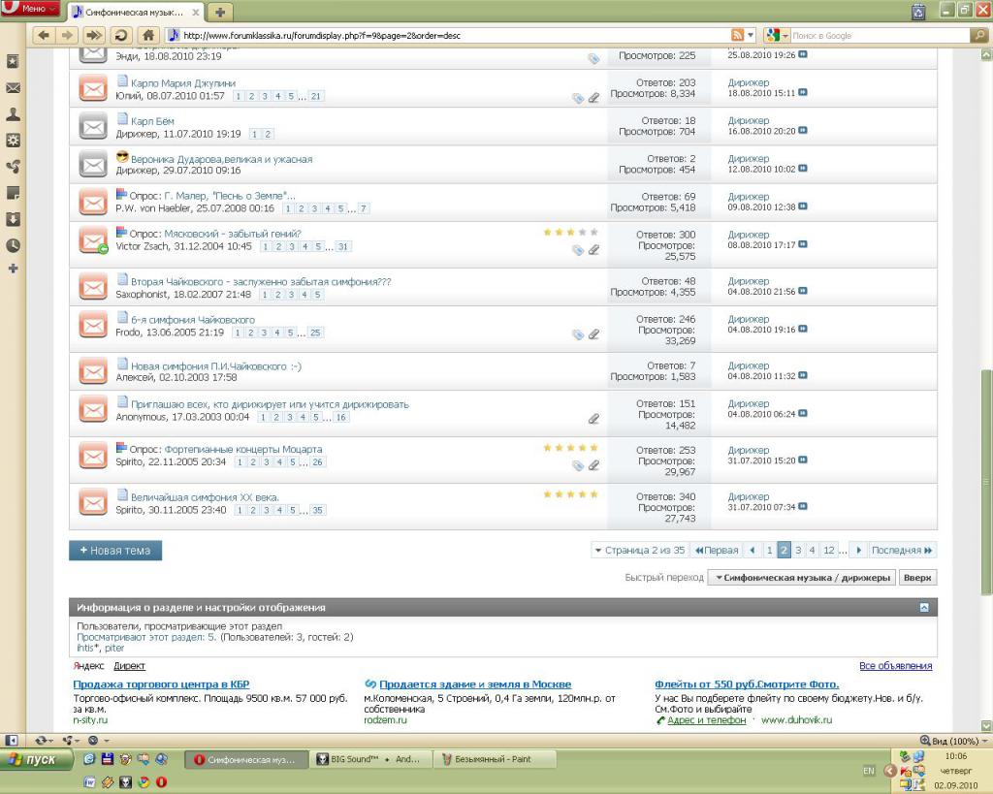
Task: Click the Reload page button
Action: coord(121,35)
